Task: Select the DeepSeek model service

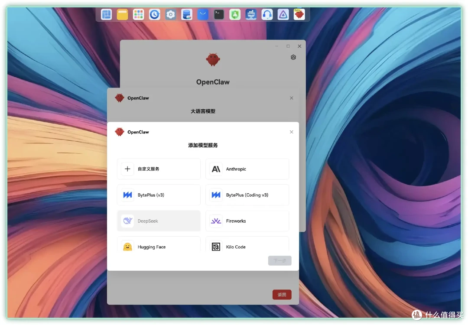Action: 159,221
